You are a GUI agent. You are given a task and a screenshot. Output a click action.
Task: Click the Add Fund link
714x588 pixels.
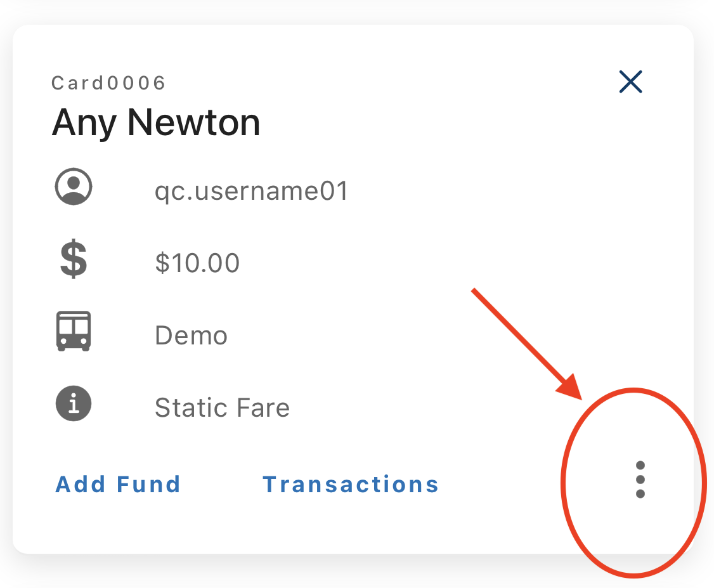point(118,484)
